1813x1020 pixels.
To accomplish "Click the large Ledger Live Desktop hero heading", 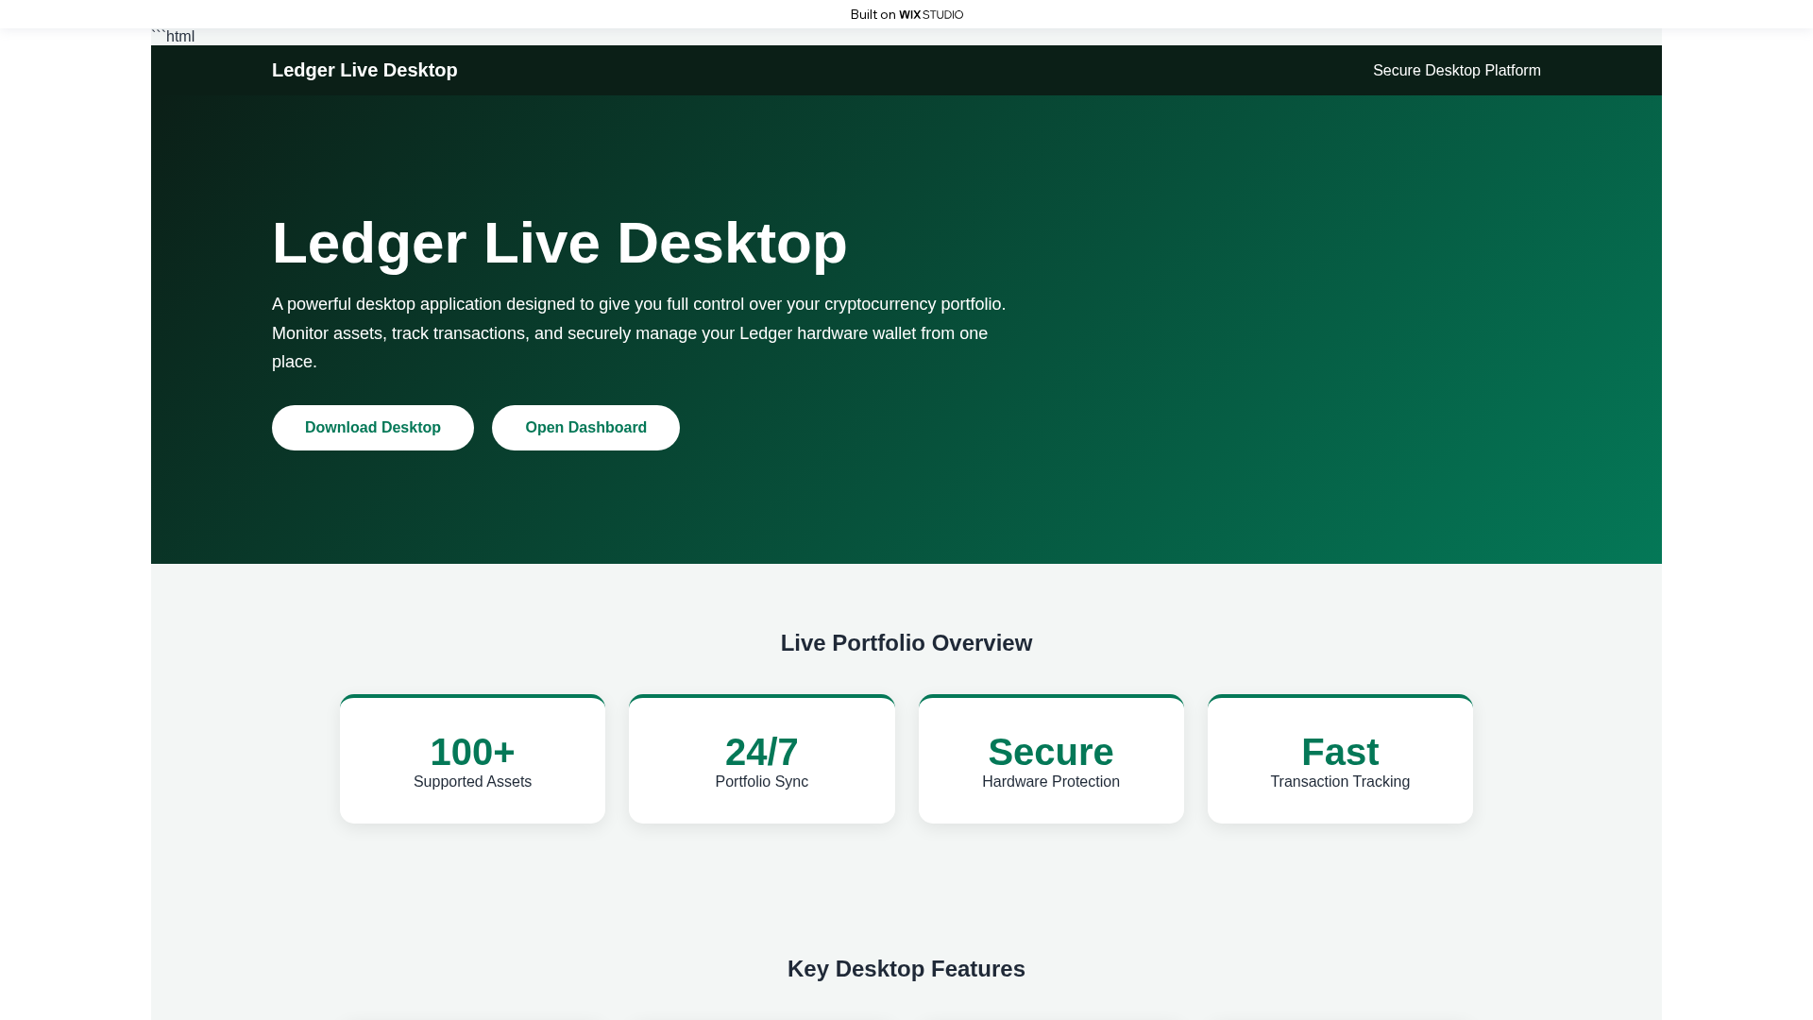I will (x=560, y=243).
